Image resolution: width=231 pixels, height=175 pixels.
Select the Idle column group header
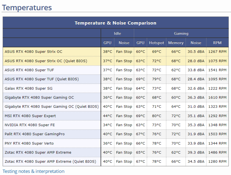117,33
